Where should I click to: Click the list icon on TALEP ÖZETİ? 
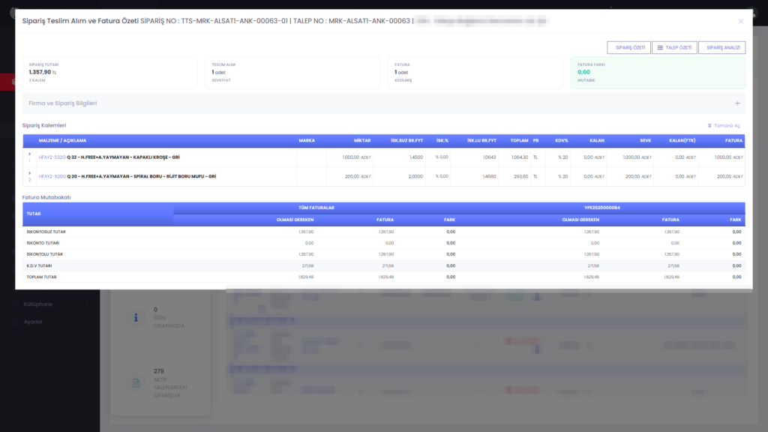coord(660,47)
